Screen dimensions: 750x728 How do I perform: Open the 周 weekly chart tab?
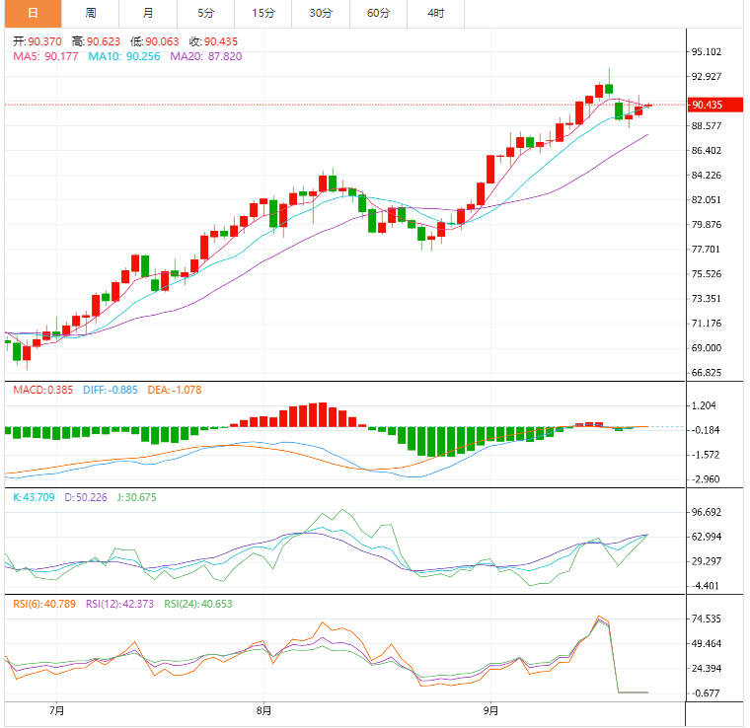click(91, 13)
